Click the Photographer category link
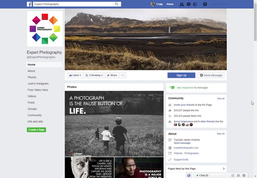Viewport: 257px width, 178px height. point(192,153)
